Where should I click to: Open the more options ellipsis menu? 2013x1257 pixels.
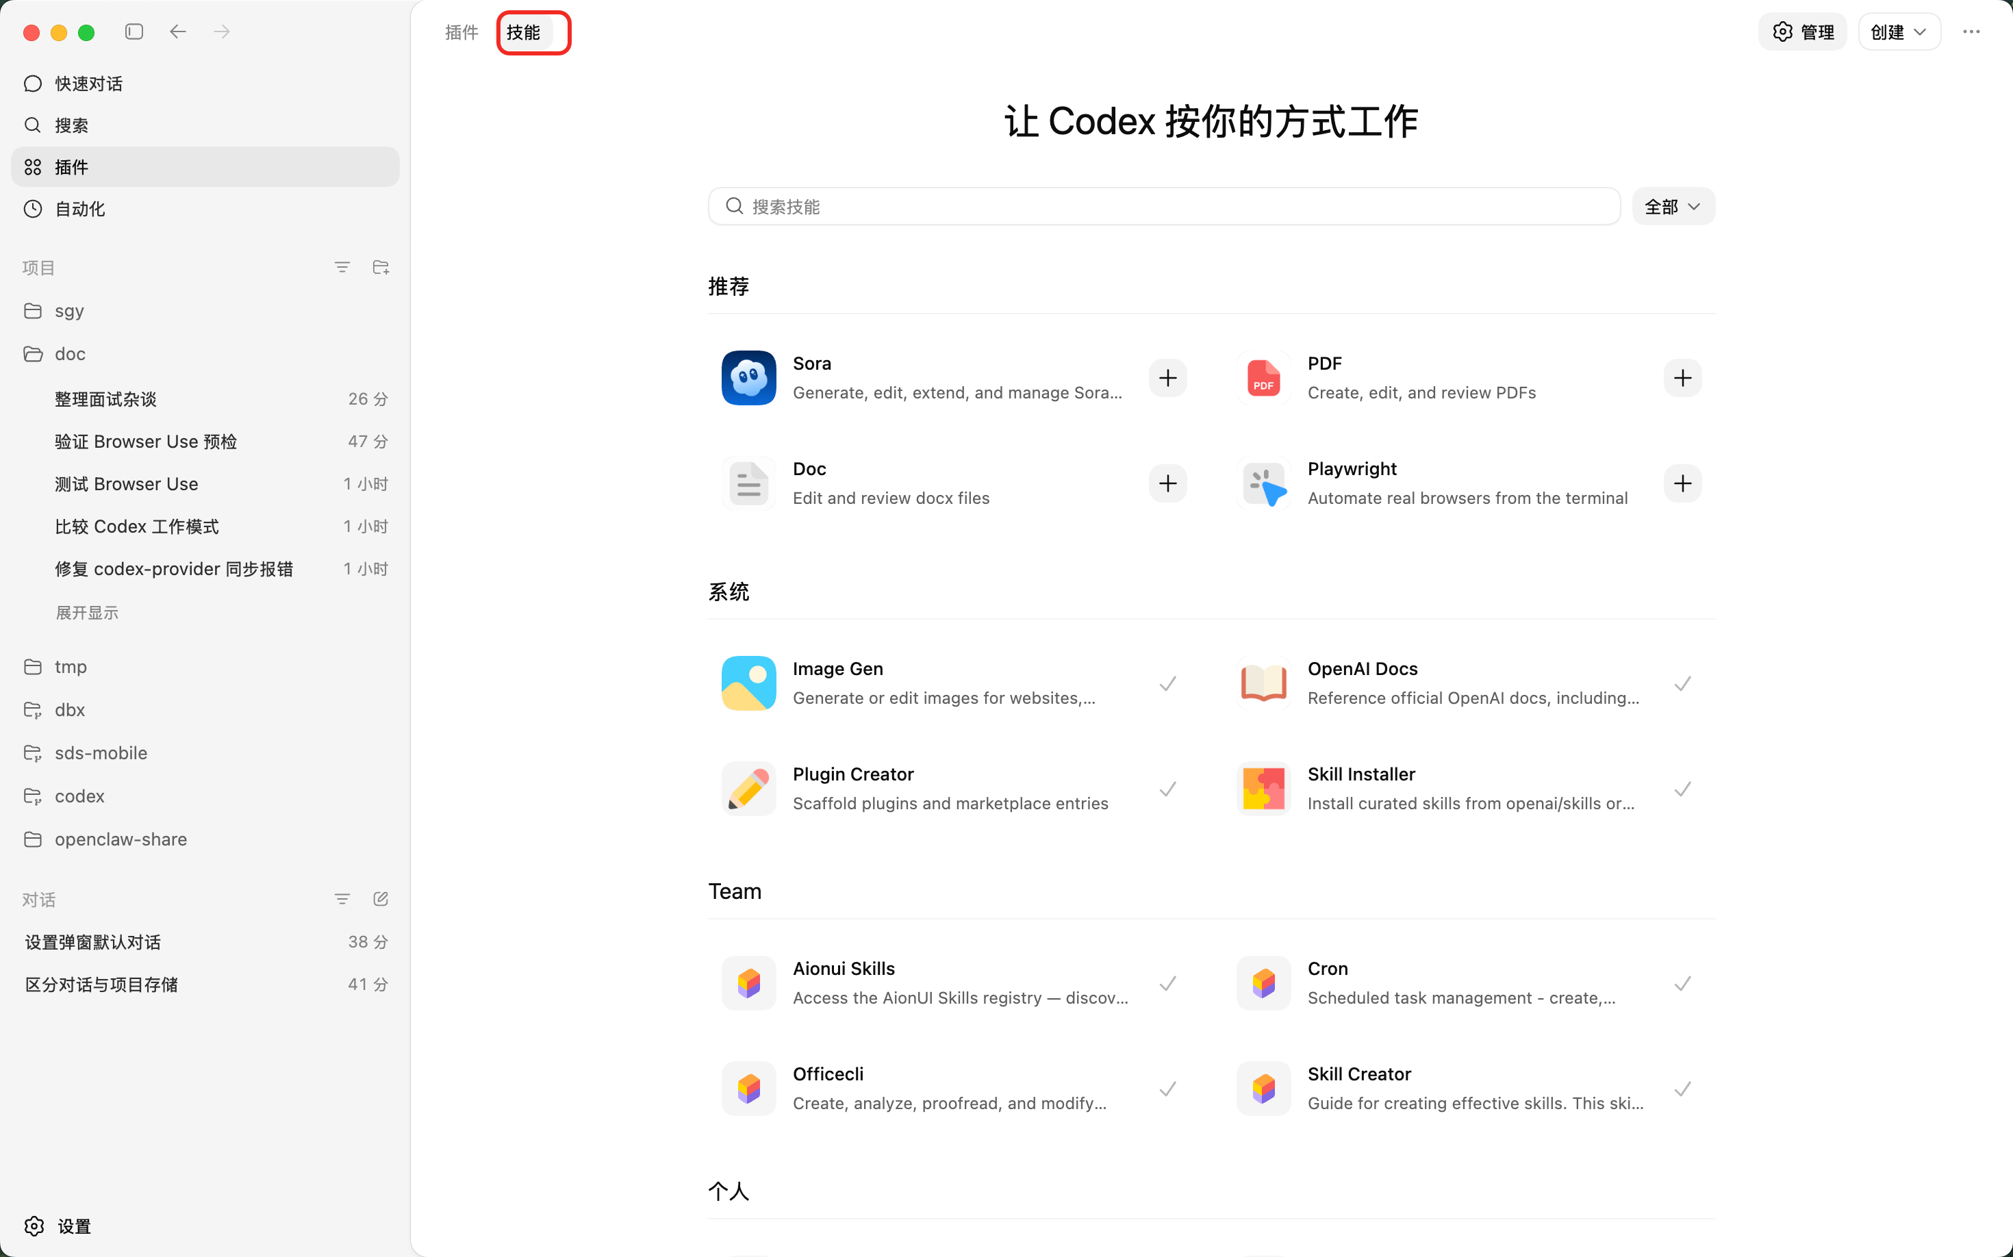coord(1971,31)
